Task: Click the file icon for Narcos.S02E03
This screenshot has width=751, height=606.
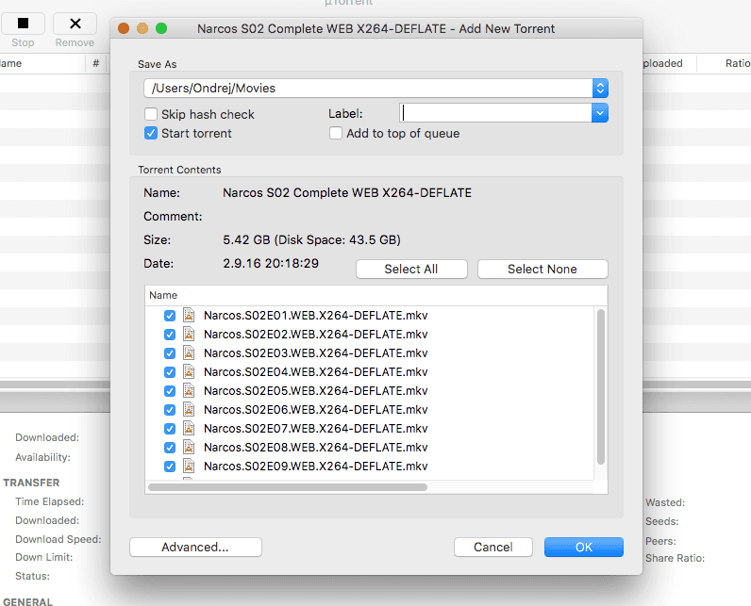Action: (x=189, y=352)
